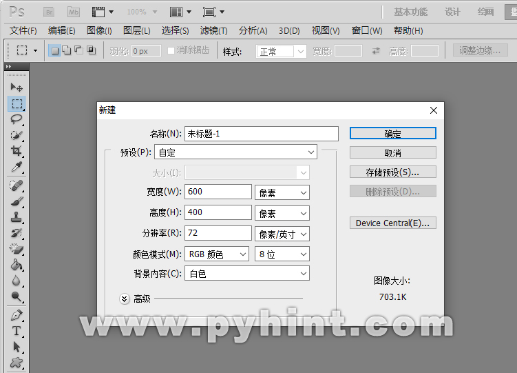Click the 取消 cancel button
The width and height of the screenshot is (517, 373).
[x=392, y=152]
